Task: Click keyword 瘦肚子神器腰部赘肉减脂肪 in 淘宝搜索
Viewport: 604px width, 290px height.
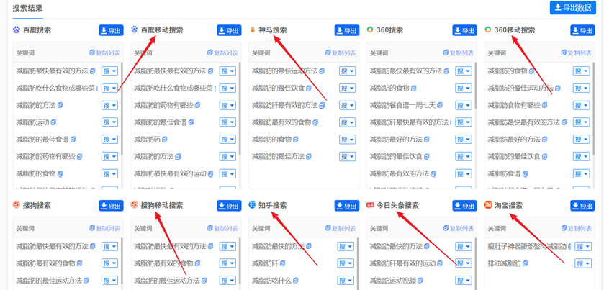Action: pyautogui.click(x=528, y=246)
